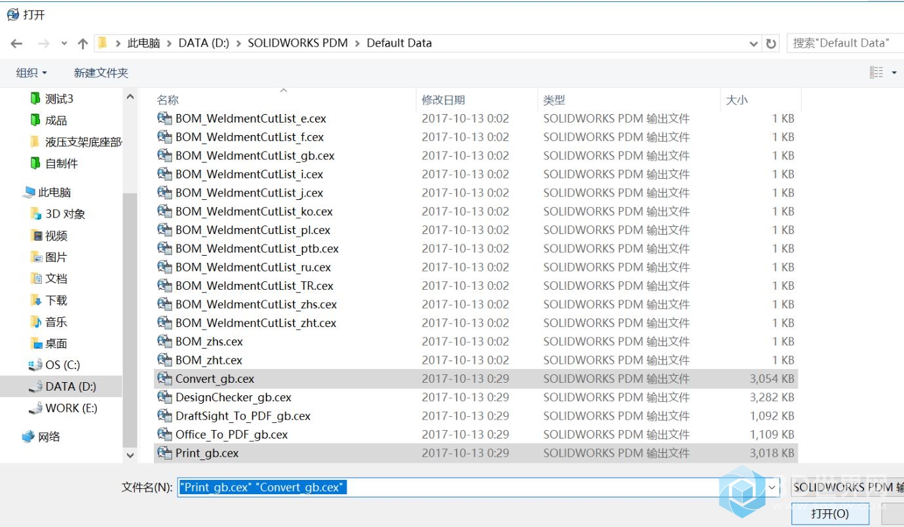Click the BOM_WeldmentCutList_f.cex file icon
The width and height of the screenshot is (904, 527).
[164, 137]
